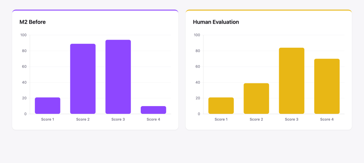Click Score 1 label under Human Evaluation chart
The image size is (364, 163).
click(x=221, y=120)
